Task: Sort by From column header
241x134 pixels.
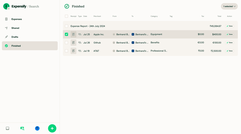Action: click(114, 16)
